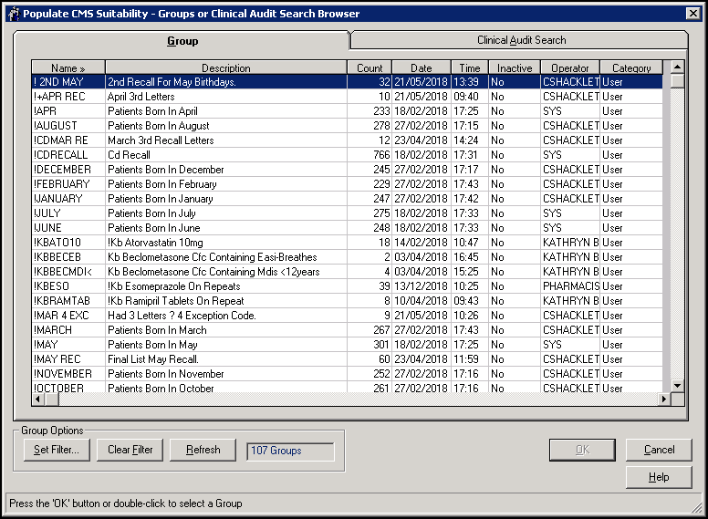Click the application icon in title bar

12,13
